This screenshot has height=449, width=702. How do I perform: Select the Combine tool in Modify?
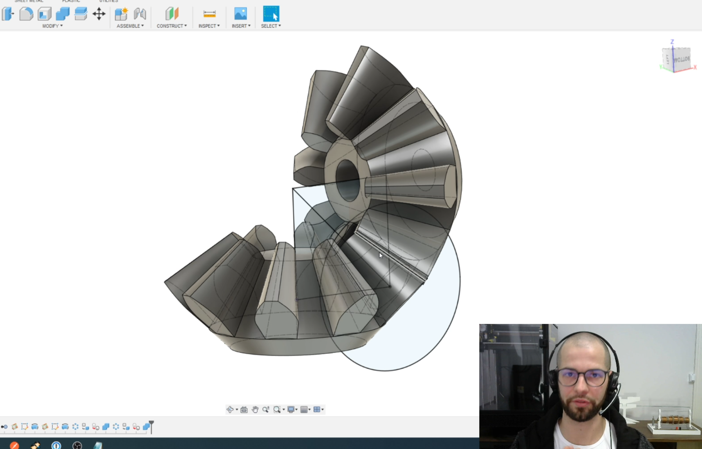tap(63, 14)
